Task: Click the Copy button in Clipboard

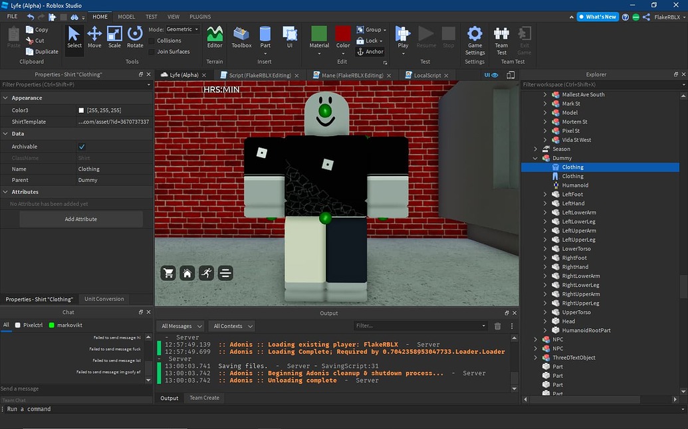Action: [37, 29]
